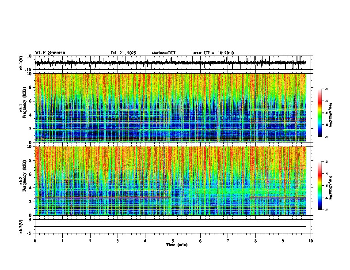Image resolution: width=350 pixels, height=270 pixels.
Task: Click the '-3' label on ch.2 colorbar
Action: click(x=326, y=162)
